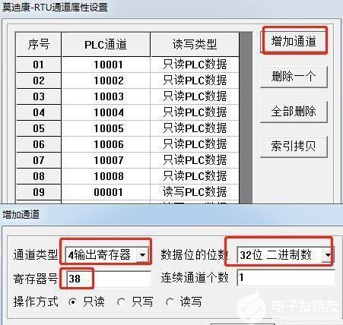Viewport: 343px width, 325px height.
Task: Click the 索引拷贝 button
Action: click(294, 147)
